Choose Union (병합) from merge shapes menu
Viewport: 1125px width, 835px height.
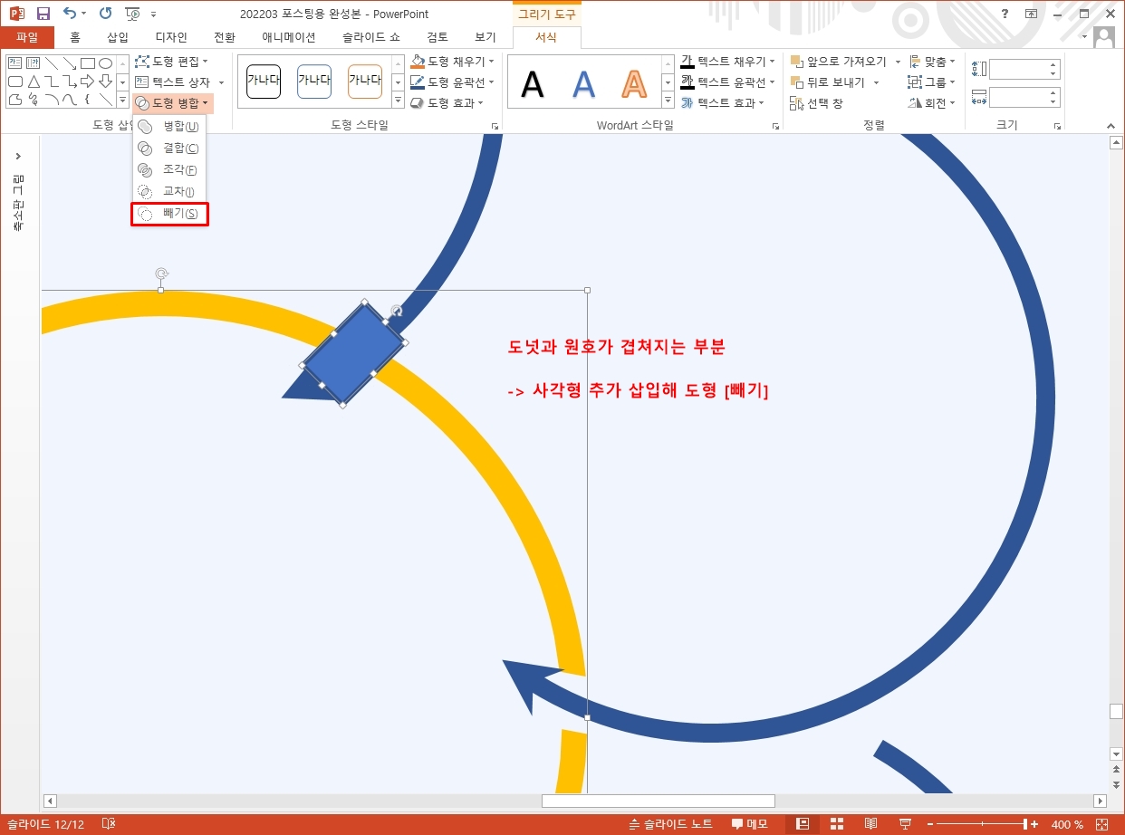[169, 127]
